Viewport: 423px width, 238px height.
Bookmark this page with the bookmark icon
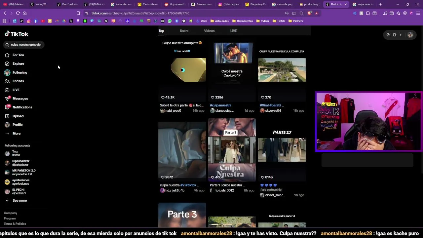78,13
